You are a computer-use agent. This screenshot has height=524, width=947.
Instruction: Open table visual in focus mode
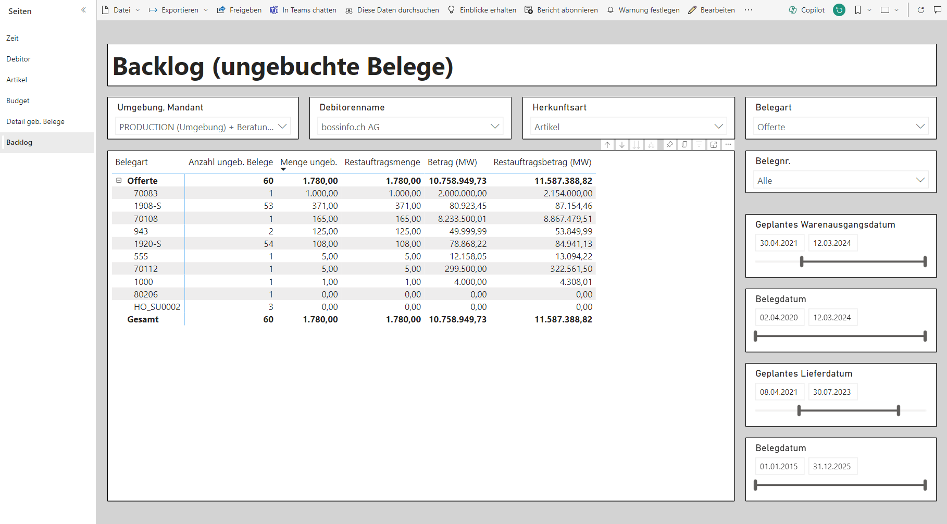click(x=714, y=145)
